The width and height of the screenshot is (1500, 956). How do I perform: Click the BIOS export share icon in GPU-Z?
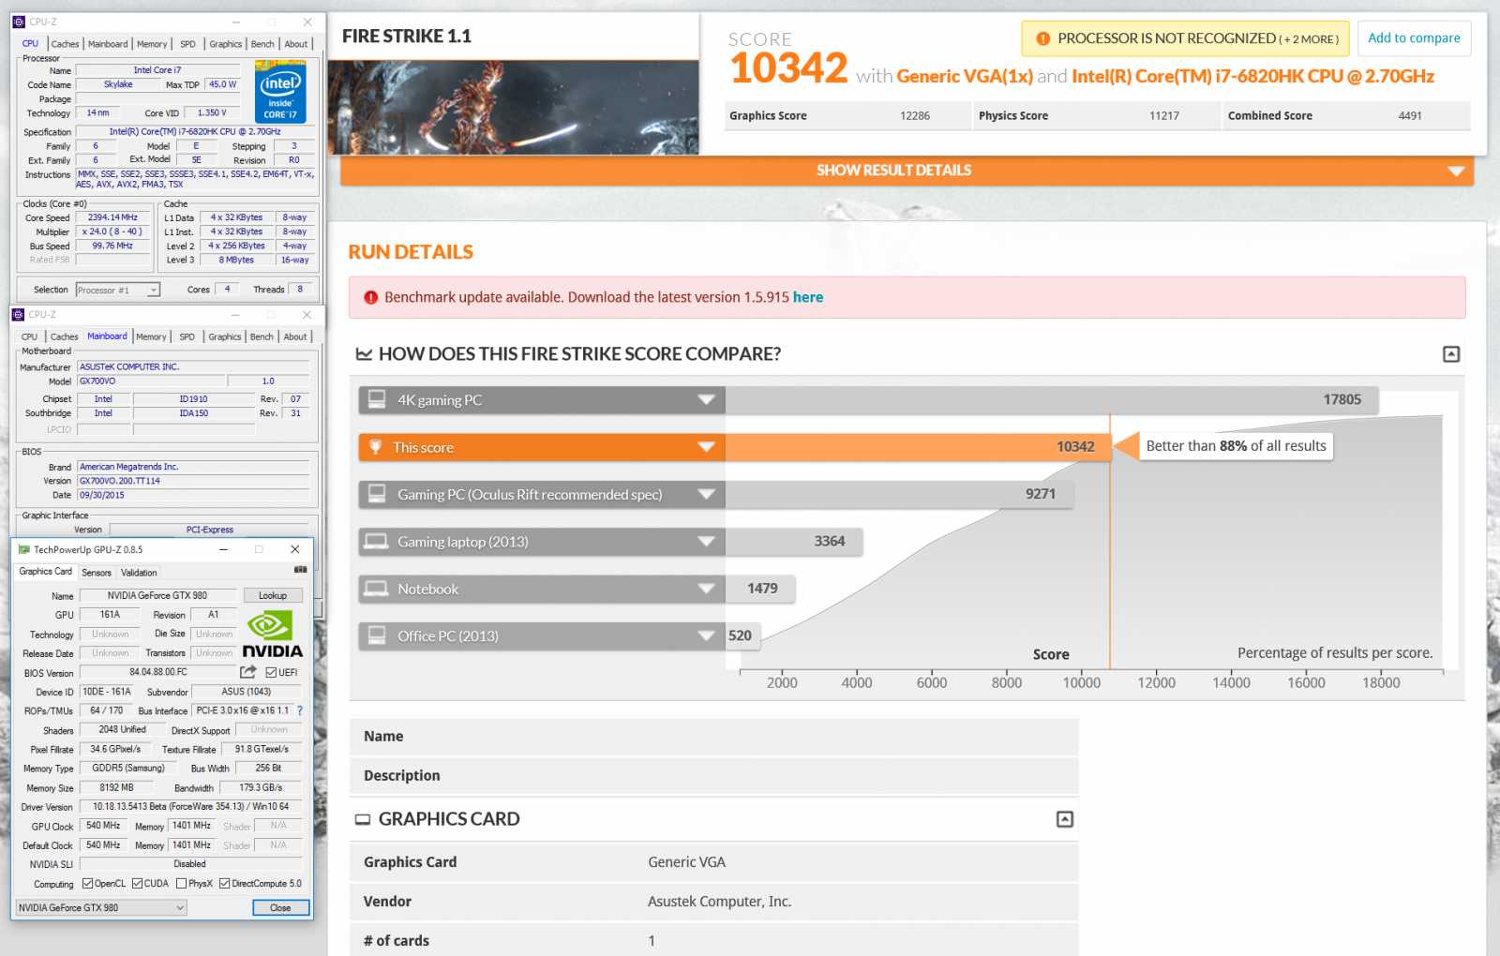[x=247, y=672]
